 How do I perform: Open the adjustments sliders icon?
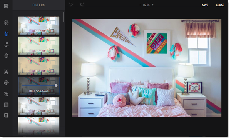[x=6, y=45]
